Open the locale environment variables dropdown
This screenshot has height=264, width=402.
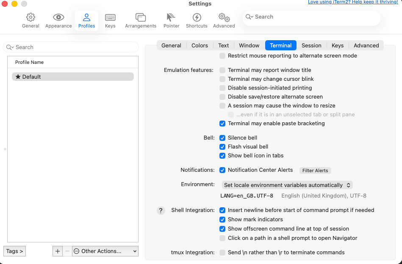tap(285, 185)
